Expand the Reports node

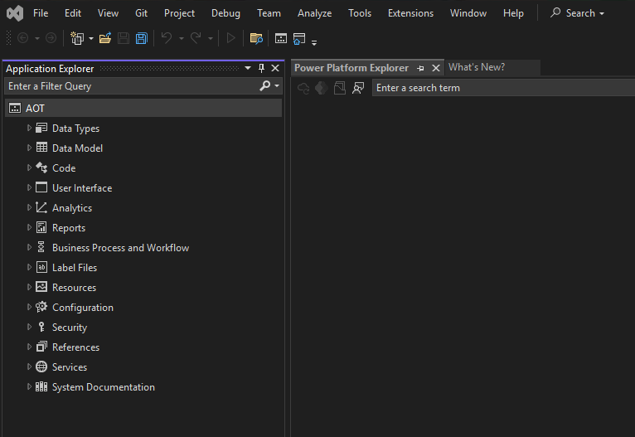click(29, 227)
